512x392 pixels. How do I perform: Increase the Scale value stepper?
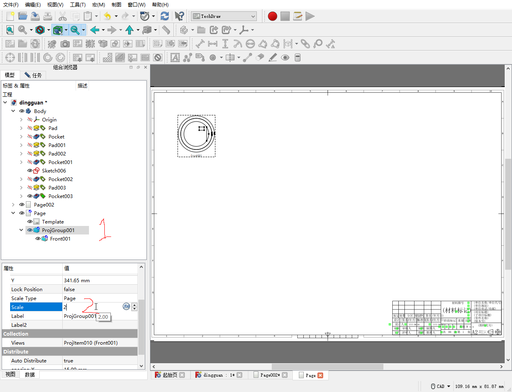click(134, 305)
